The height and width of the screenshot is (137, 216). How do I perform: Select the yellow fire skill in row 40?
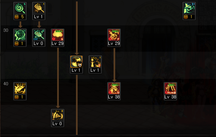[20, 88]
